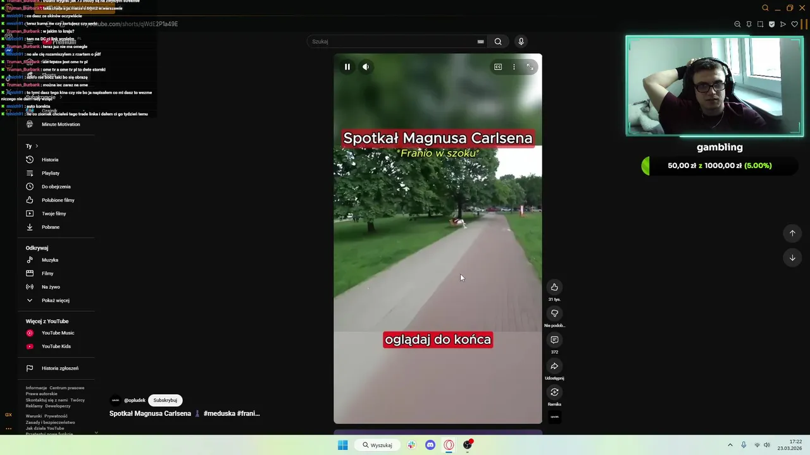Open the Remiks option
810x455 pixels.
tap(554, 392)
